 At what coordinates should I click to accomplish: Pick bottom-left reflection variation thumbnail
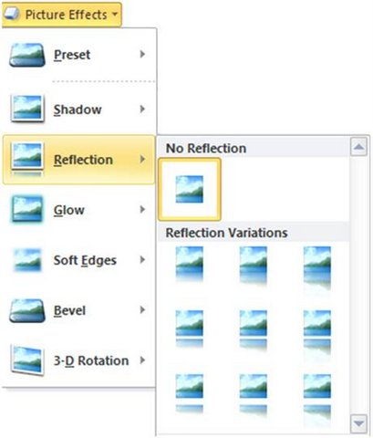190,393
